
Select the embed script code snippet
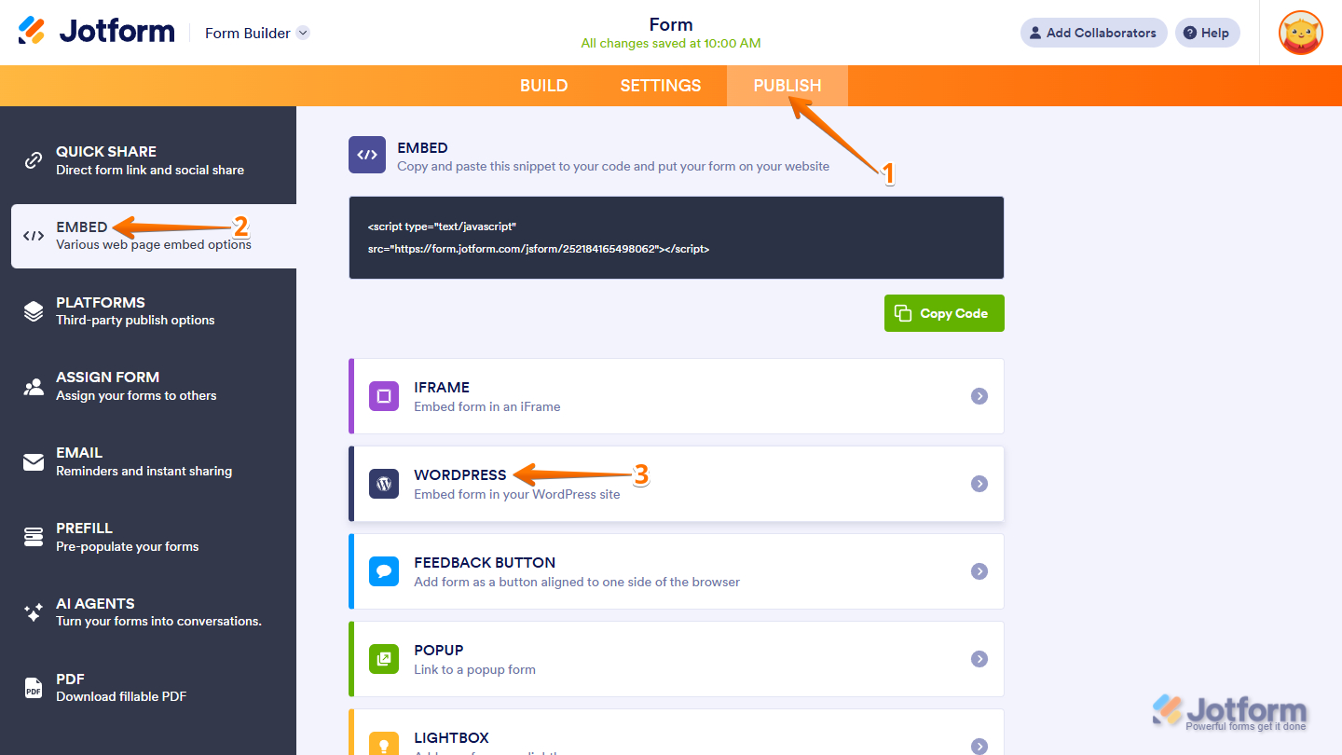click(676, 237)
